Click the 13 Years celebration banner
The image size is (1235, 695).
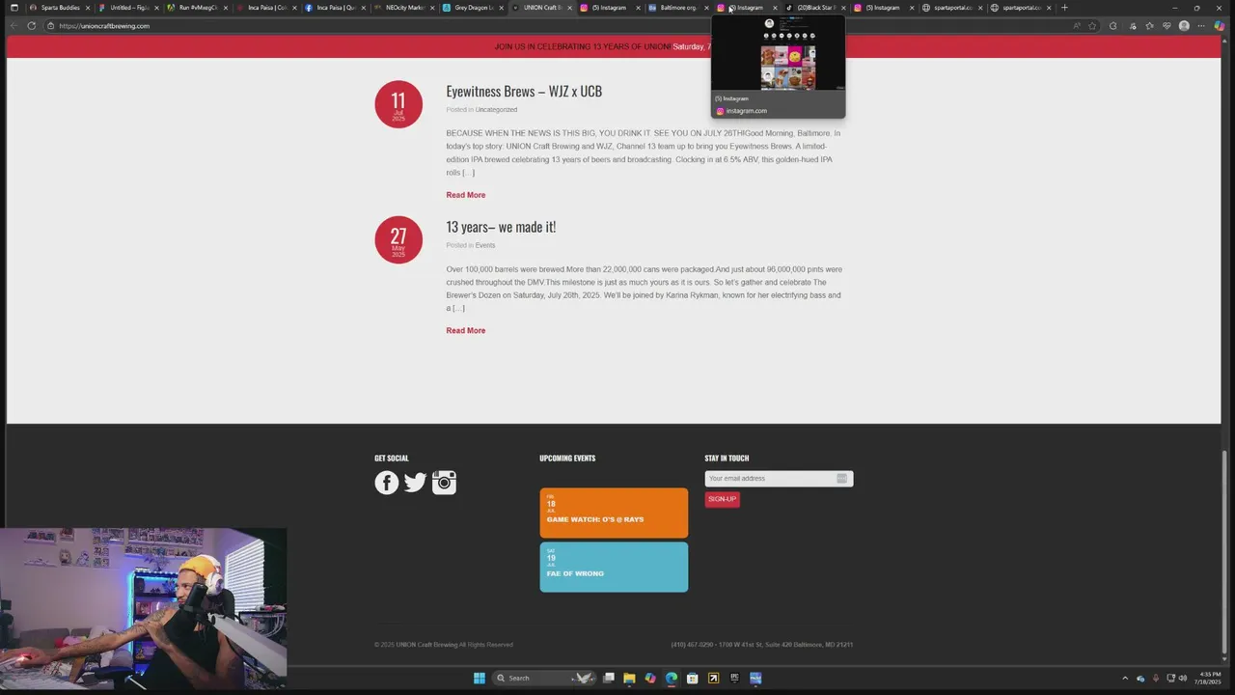(614, 46)
